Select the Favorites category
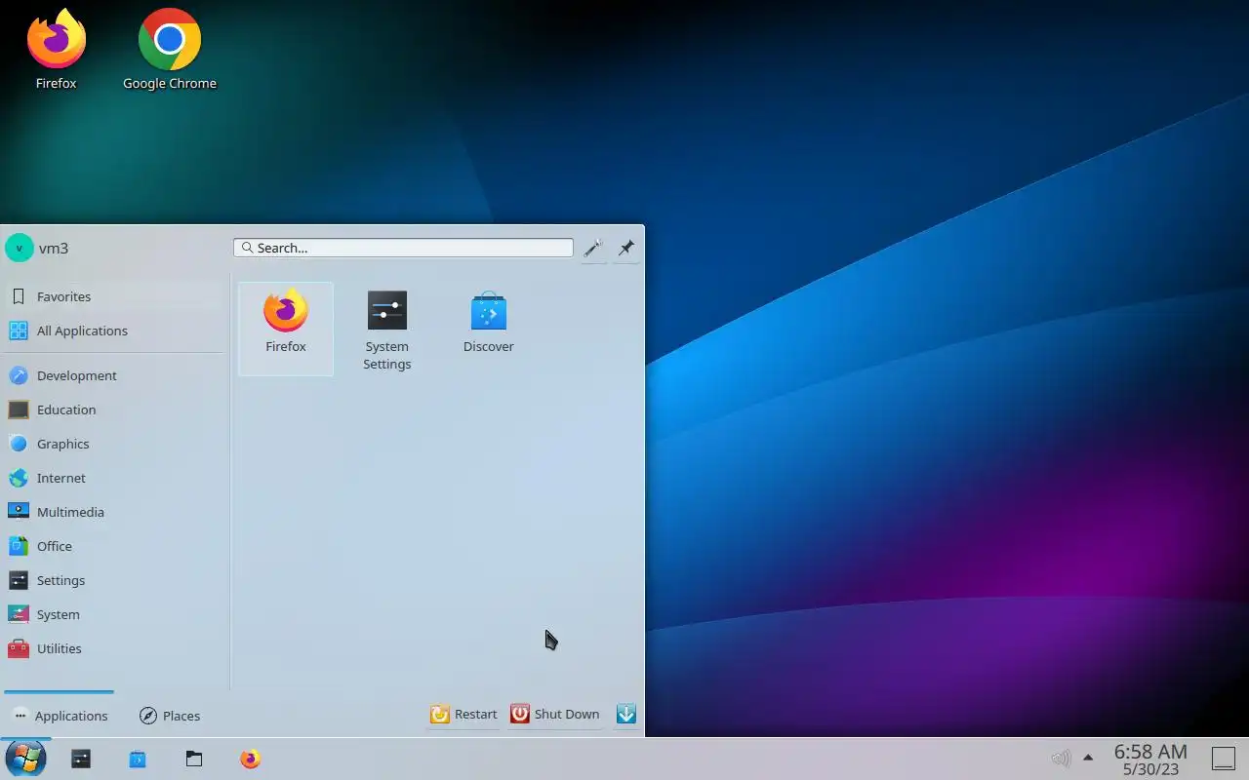 pos(114,296)
